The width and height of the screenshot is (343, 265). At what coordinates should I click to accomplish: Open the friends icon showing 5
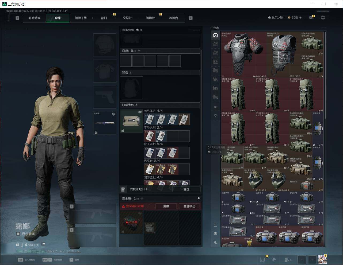[x=288, y=259]
